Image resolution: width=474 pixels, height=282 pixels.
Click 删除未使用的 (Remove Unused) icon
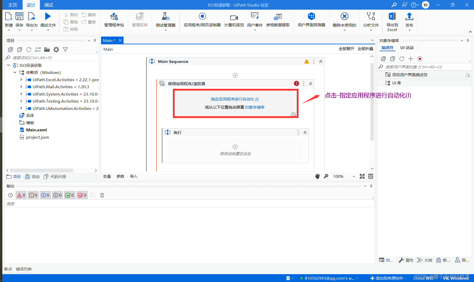(344, 16)
